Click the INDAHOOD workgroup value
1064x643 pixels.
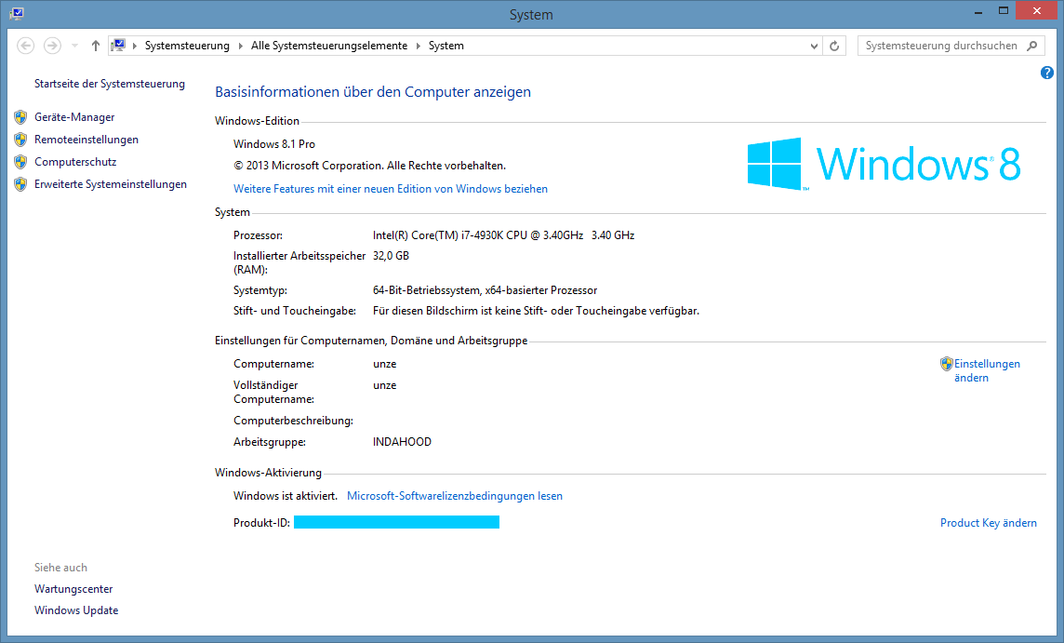[x=402, y=442]
